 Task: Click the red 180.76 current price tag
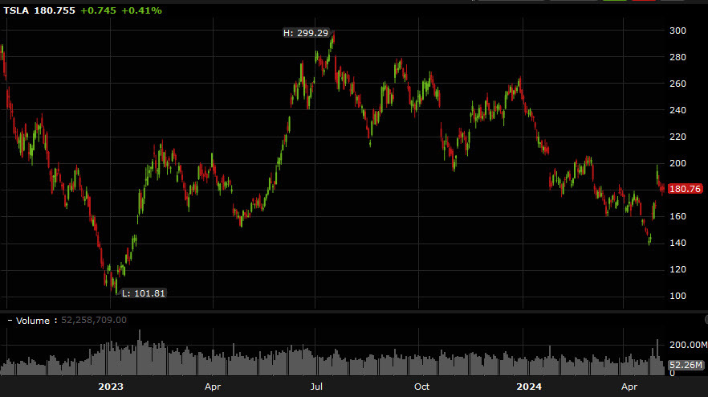pyautogui.click(x=685, y=189)
